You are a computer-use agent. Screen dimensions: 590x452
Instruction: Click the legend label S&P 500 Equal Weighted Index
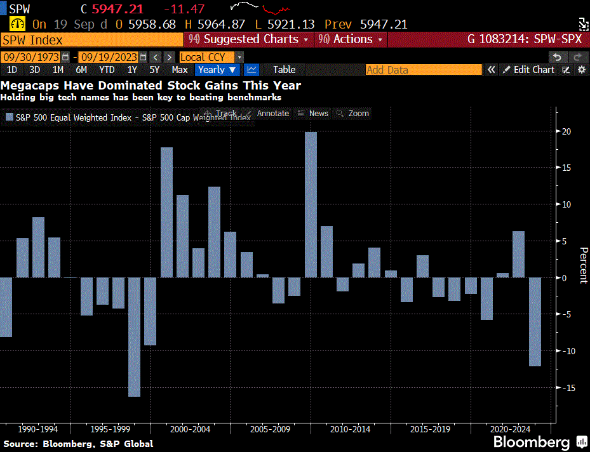tap(74, 117)
